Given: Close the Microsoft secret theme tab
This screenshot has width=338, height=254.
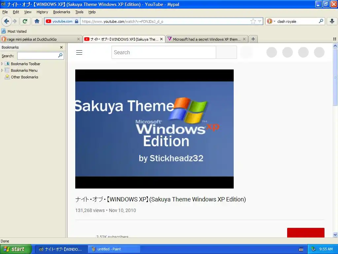Looking at the screenshot, I should [x=244, y=39].
